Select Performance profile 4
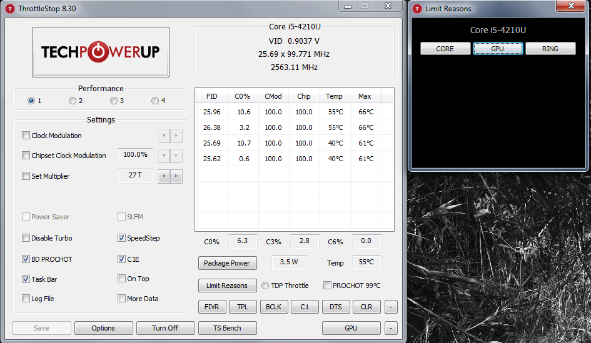This screenshot has width=591, height=343. [155, 101]
